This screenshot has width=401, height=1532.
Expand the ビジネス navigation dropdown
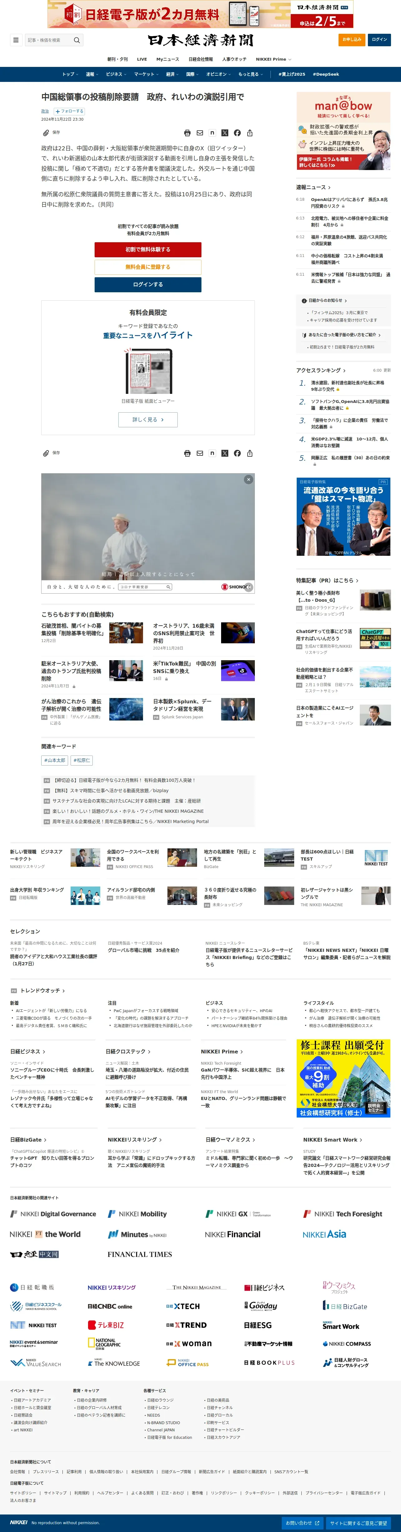click(x=116, y=74)
